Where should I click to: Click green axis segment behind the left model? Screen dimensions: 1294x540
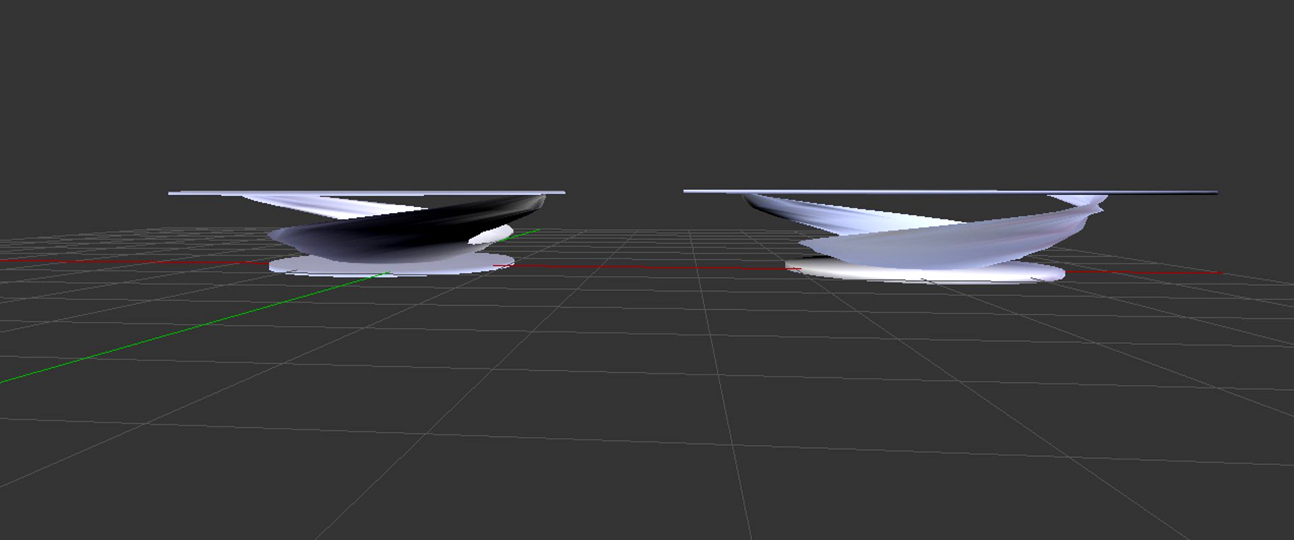[526, 233]
